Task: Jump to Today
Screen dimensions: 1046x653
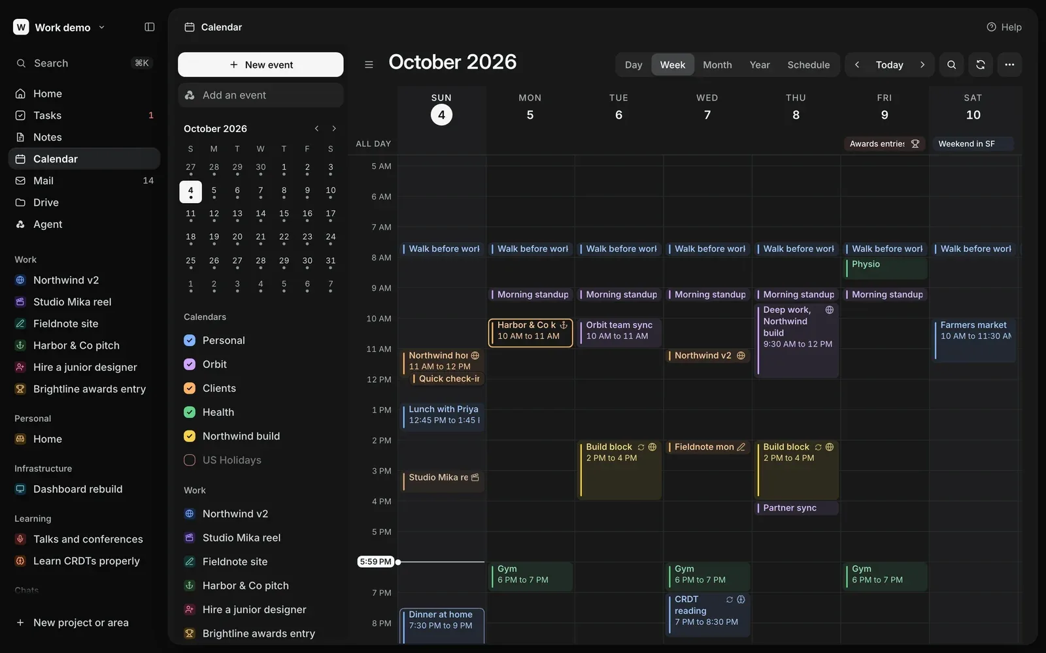Action: click(890, 65)
